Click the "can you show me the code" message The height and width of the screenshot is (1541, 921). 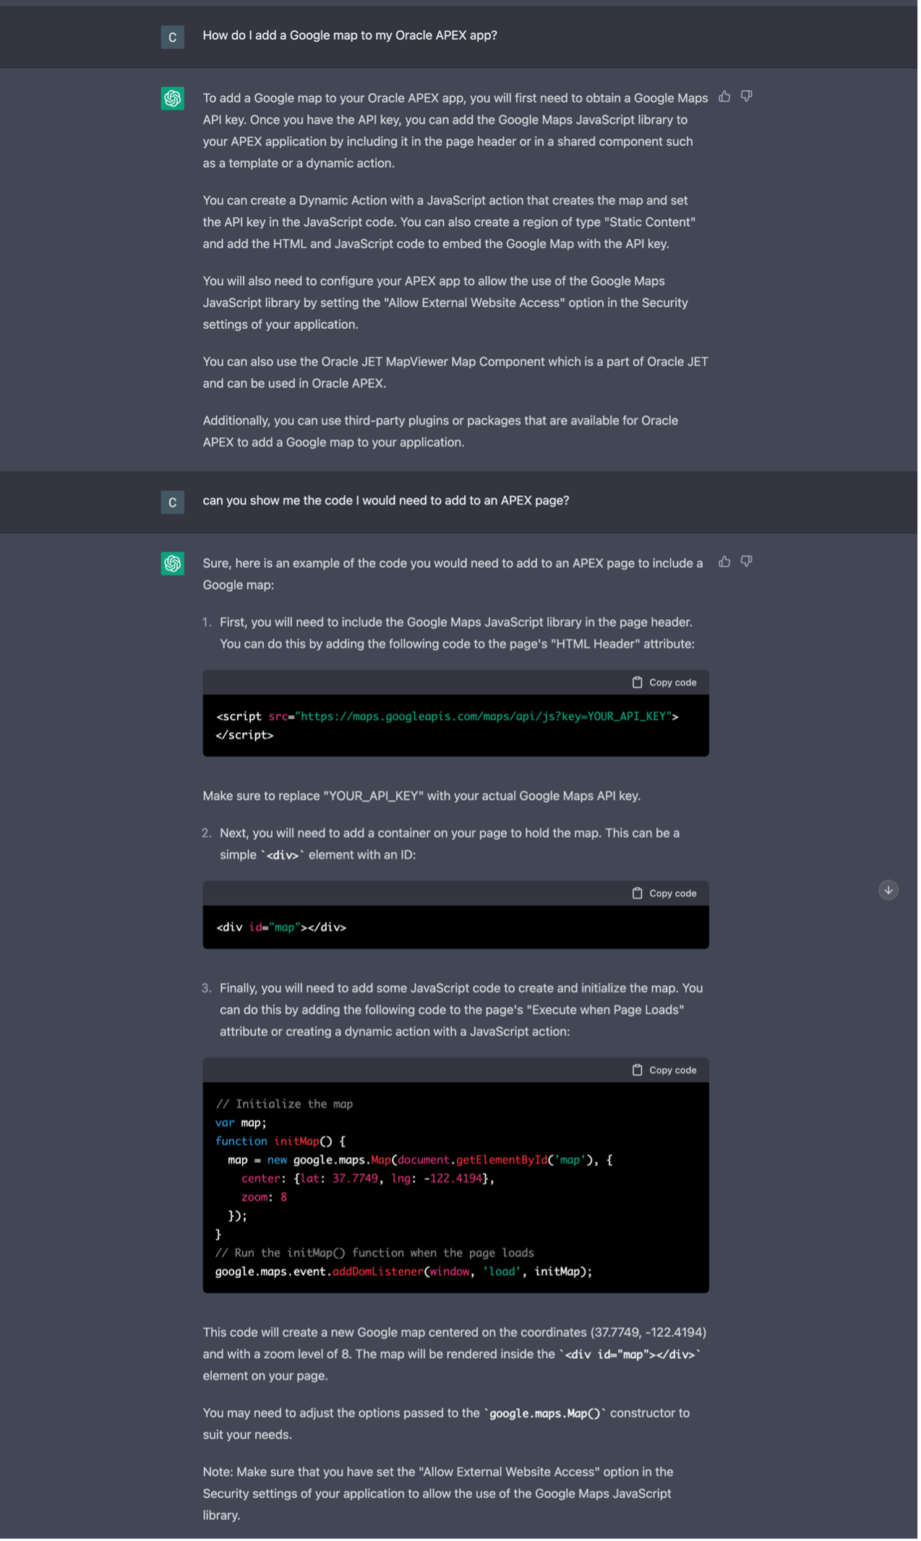385,500
